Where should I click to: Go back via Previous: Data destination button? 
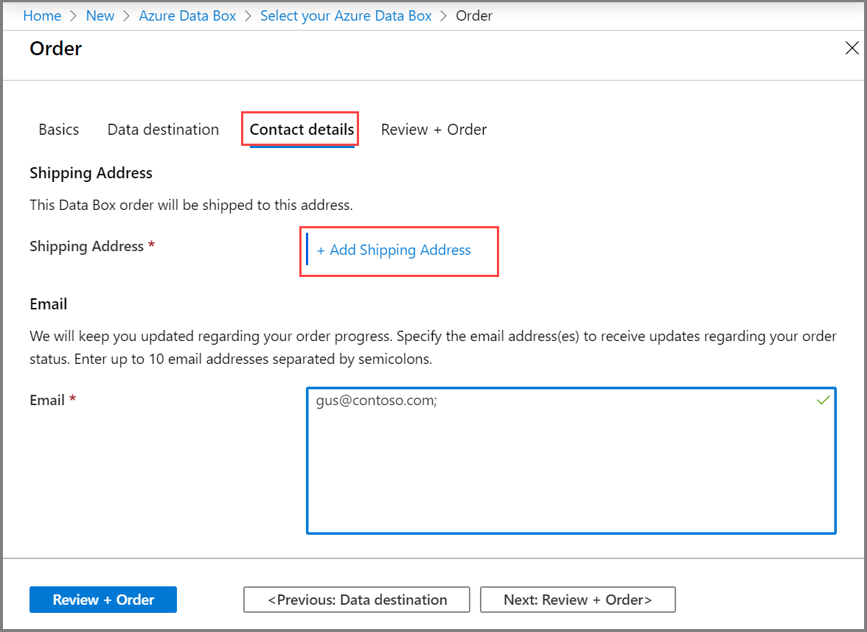pos(357,600)
